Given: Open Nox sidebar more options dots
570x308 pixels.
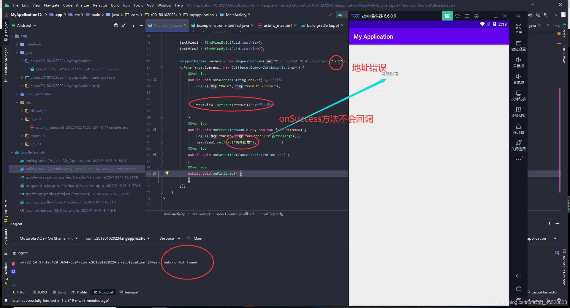Looking at the screenshot, I should pos(518,159).
